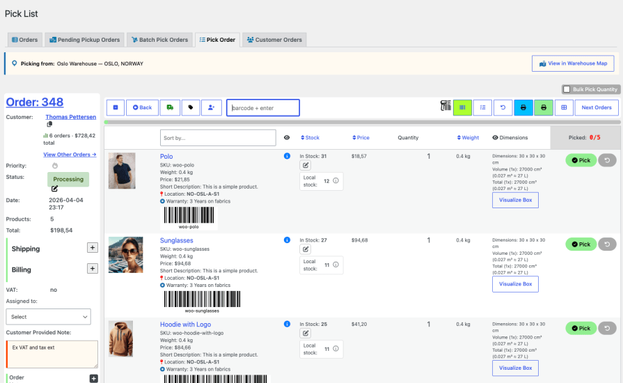The image size is (623, 383).
Task: Click the barcode scanner icon
Action: (445, 106)
